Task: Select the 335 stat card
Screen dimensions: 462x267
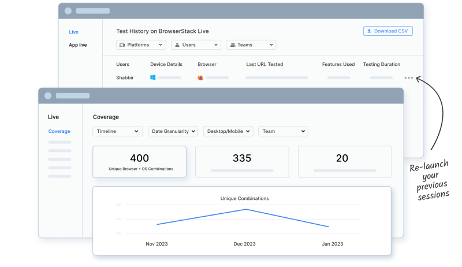Action: tap(242, 161)
